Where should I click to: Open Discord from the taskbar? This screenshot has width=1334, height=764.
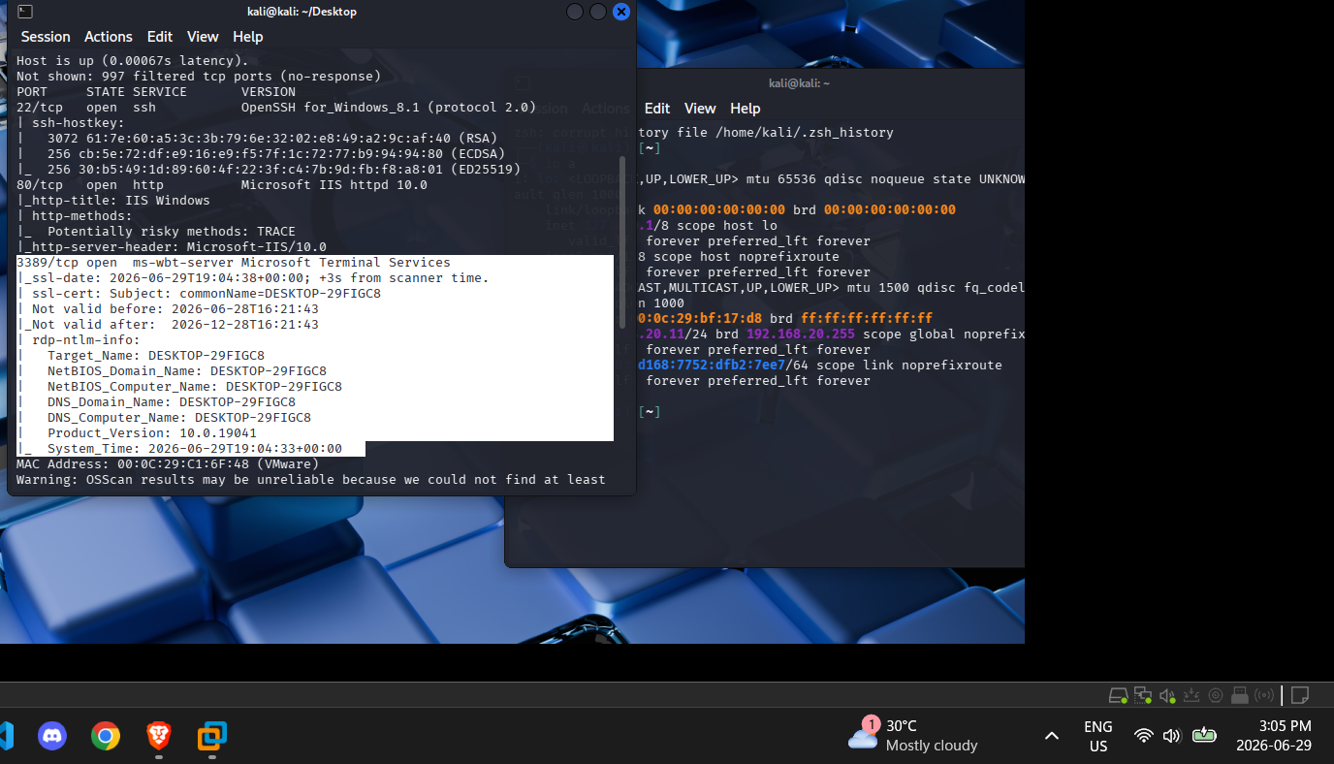coord(52,736)
